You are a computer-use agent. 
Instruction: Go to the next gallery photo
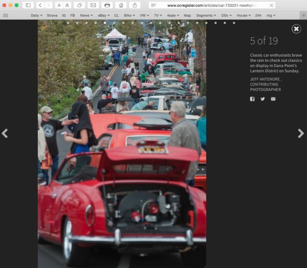click(x=301, y=133)
